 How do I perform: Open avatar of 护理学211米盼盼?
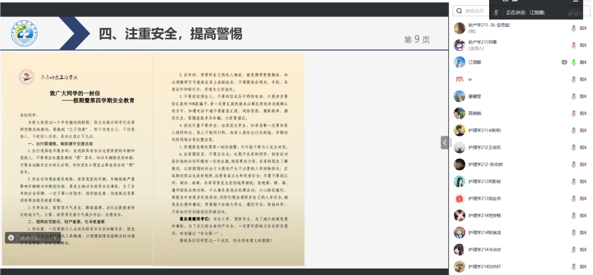pos(459,130)
